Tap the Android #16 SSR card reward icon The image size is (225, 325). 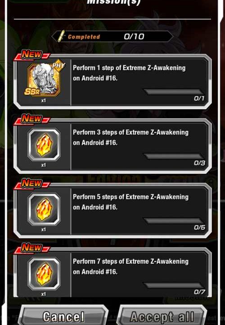pyautogui.click(x=44, y=79)
